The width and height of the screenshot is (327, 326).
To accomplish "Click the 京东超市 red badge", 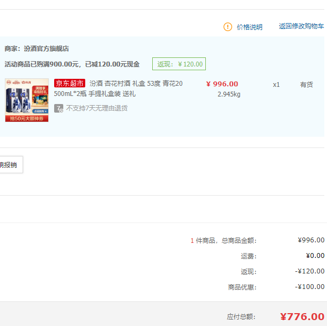I will tap(70, 83).
